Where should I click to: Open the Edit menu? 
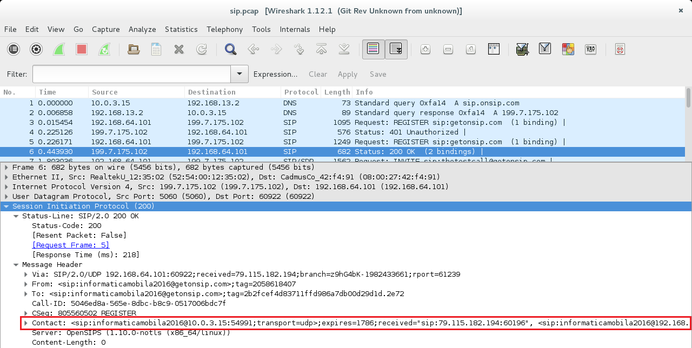32,29
